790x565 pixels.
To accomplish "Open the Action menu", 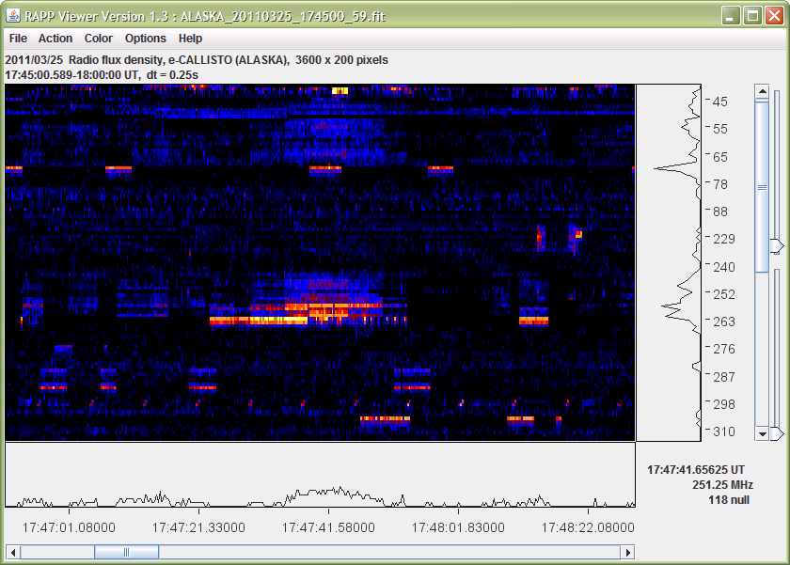I will click(55, 39).
